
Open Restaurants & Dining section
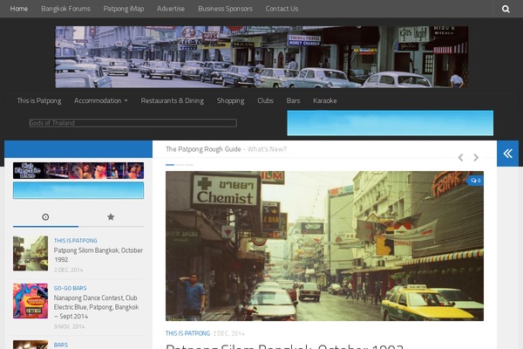[172, 100]
